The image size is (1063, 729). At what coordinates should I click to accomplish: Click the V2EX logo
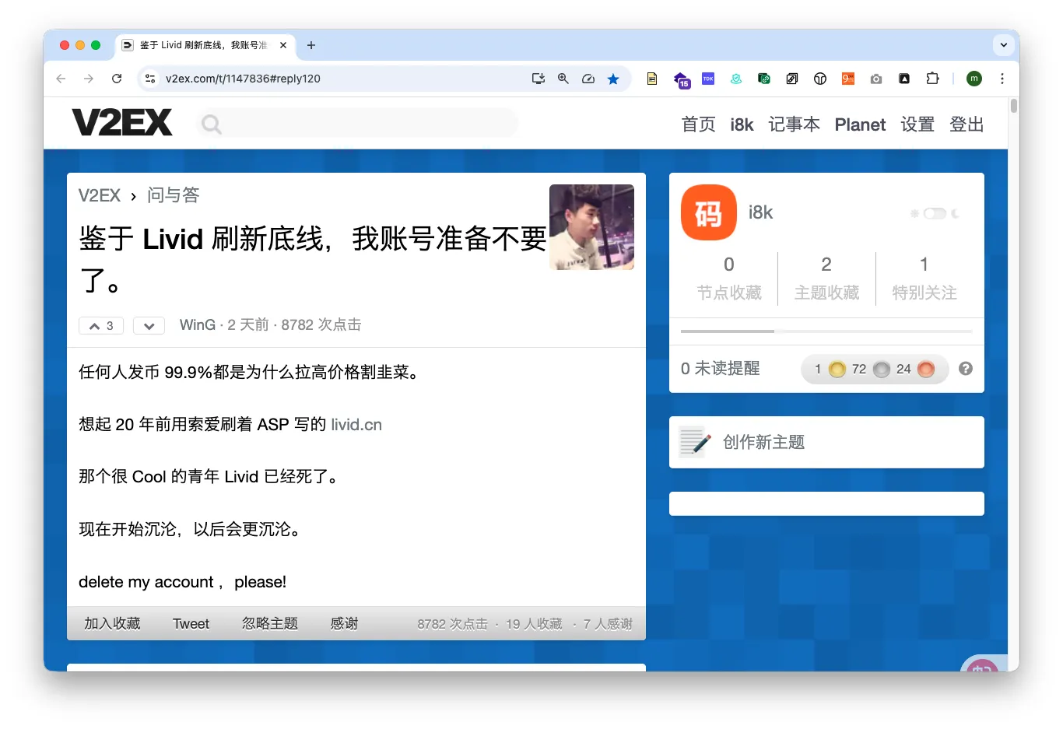(x=122, y=121)
